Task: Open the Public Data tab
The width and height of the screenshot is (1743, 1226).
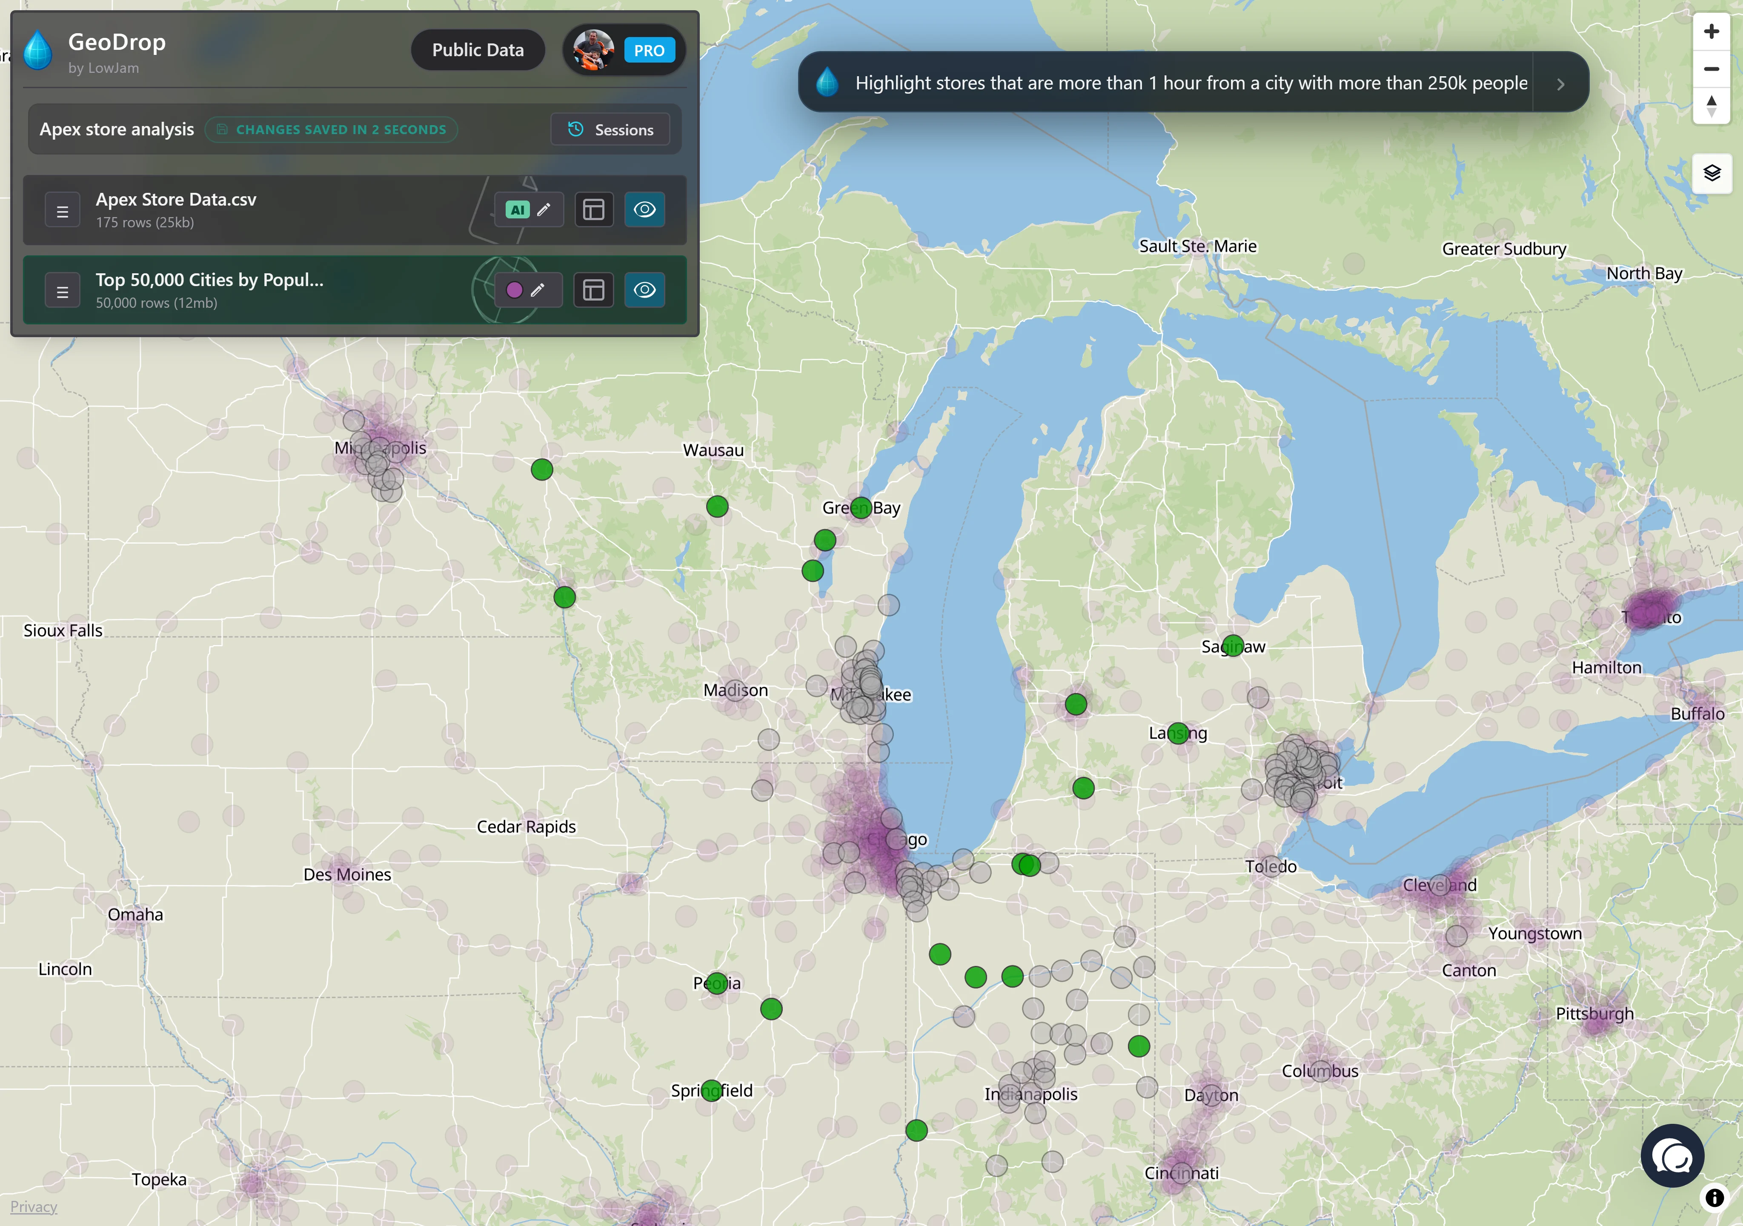Action: tap(478, 50)
